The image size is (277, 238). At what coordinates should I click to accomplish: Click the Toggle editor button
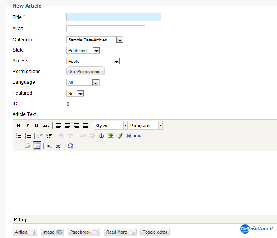[155, 232]
